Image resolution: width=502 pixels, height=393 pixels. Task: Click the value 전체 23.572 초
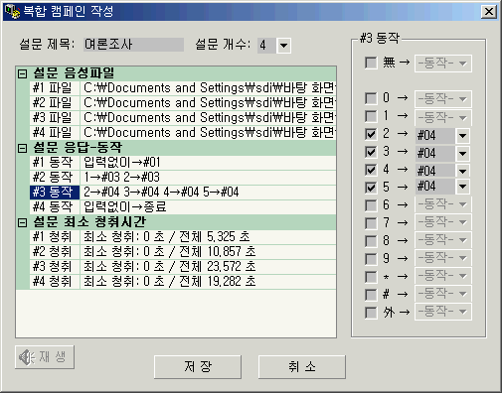[x=218, y=267]
